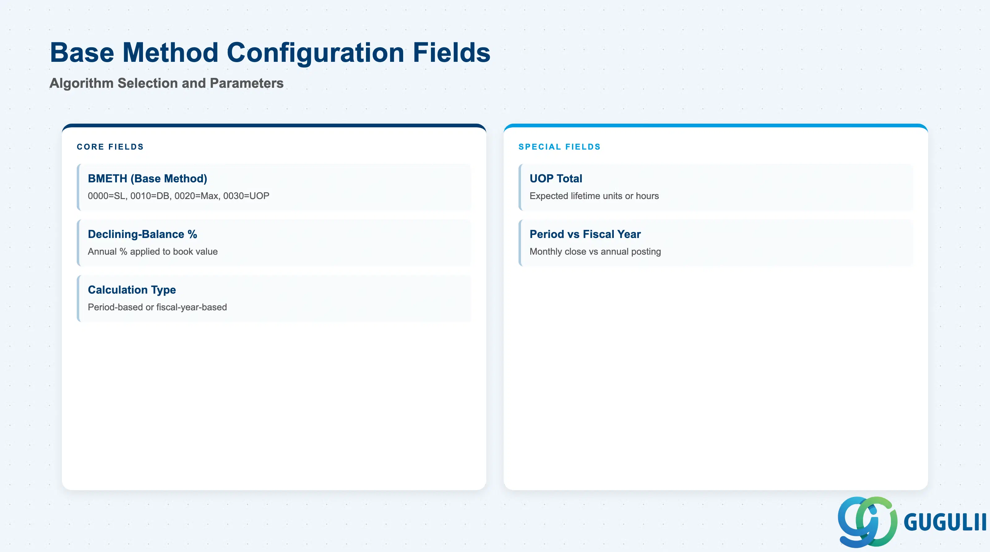
Task: Click the SPECIAL FIELDS section header
Action: (x=559, y=146)
